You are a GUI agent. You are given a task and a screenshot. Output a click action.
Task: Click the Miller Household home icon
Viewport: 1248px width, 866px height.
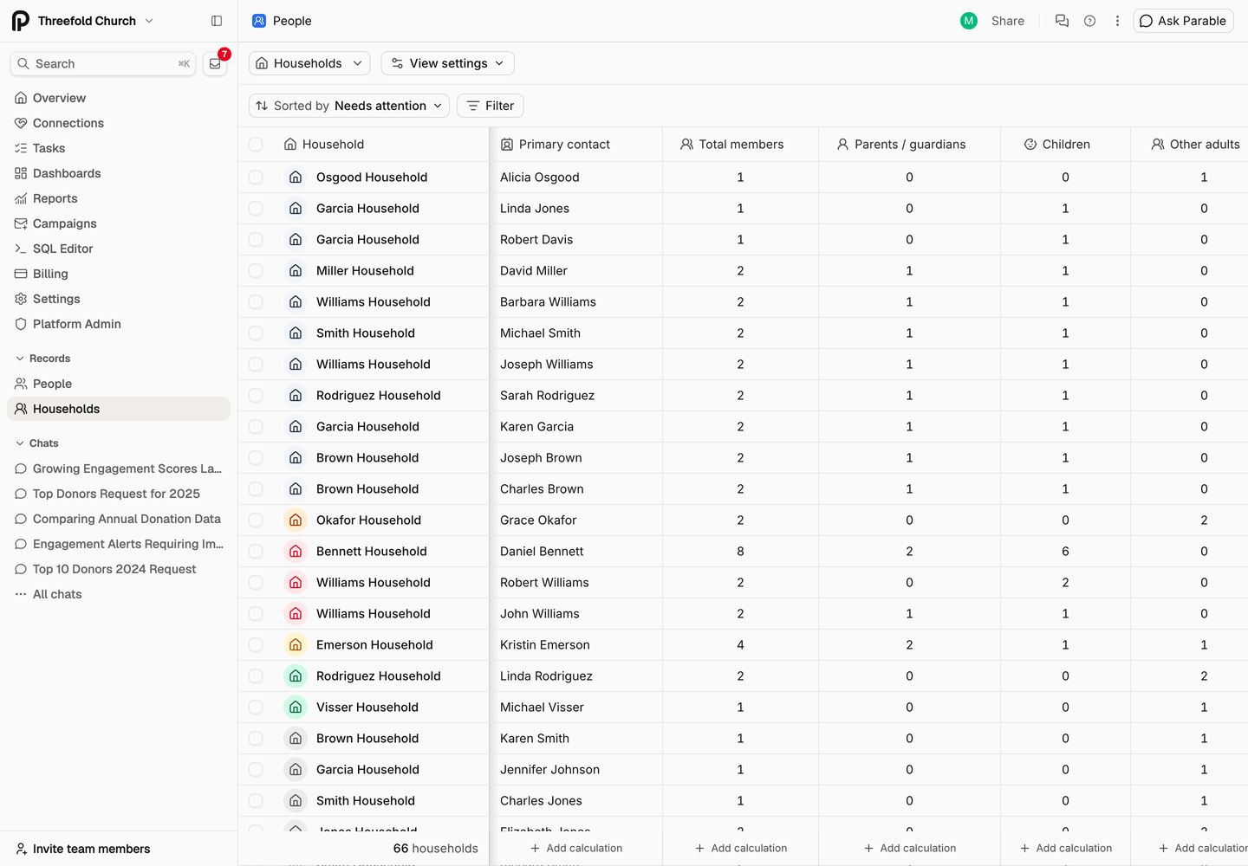[x=296, y=270]
